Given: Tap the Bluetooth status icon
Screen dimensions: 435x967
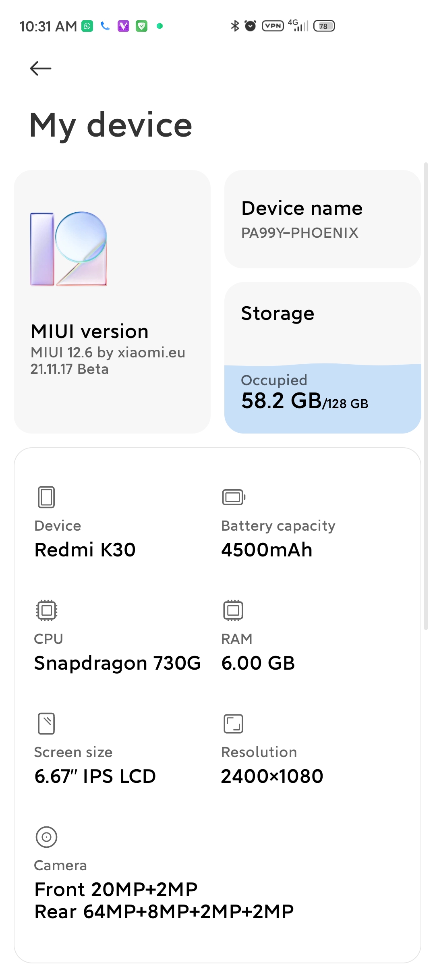Looking at the screenshot, I should (x=235, y=26).
